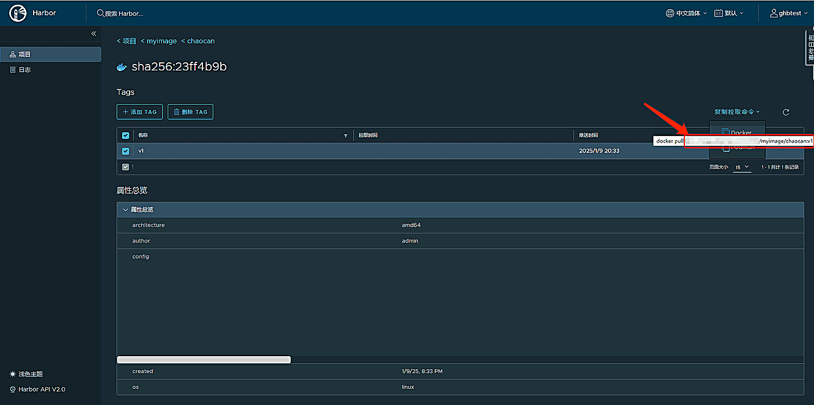Click the Harbor logo icon
Image resolution: width=814 pixels, height=405 pixels.
tap(18, 13)
